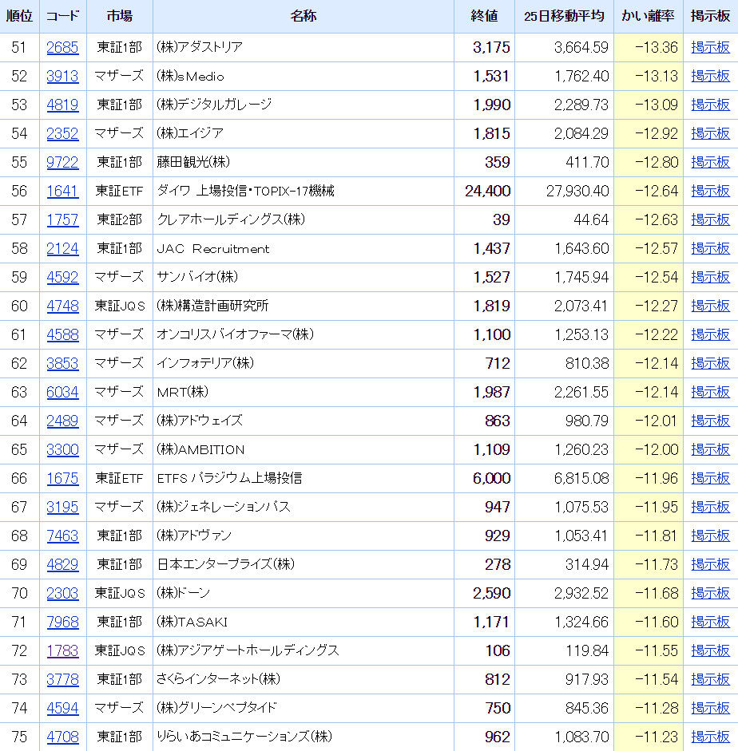The width and height of the screenshot is (738, 751).
Task: Open stock code 2124 link
Action: (62, 248)
